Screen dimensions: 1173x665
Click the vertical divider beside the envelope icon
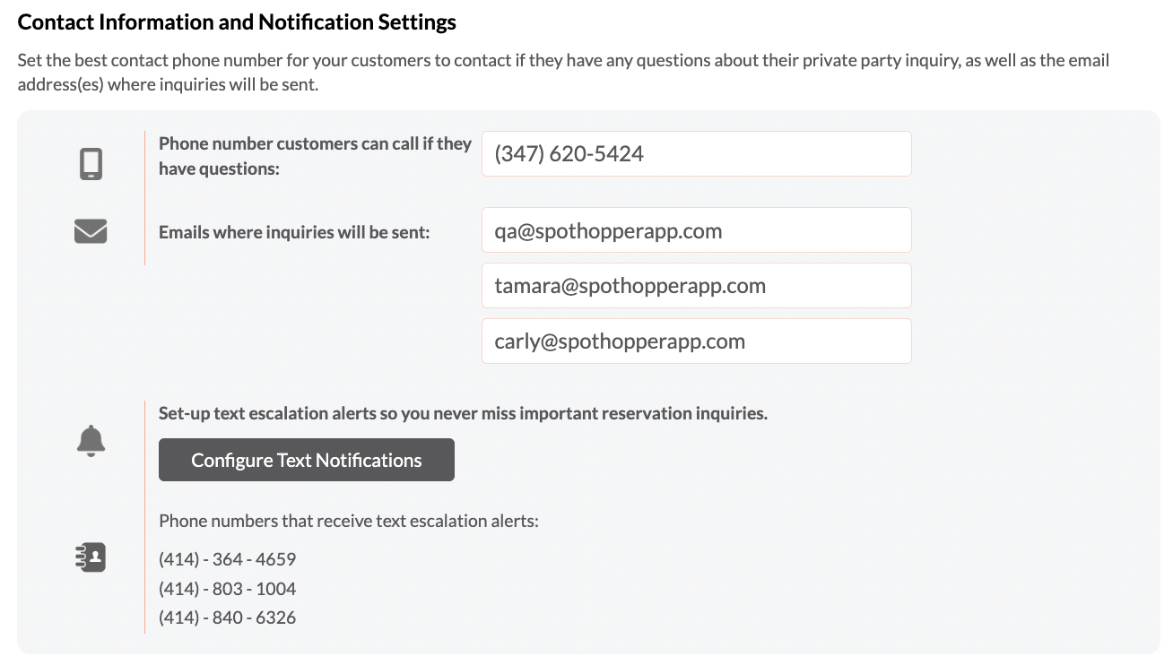[x=144, y=198]
